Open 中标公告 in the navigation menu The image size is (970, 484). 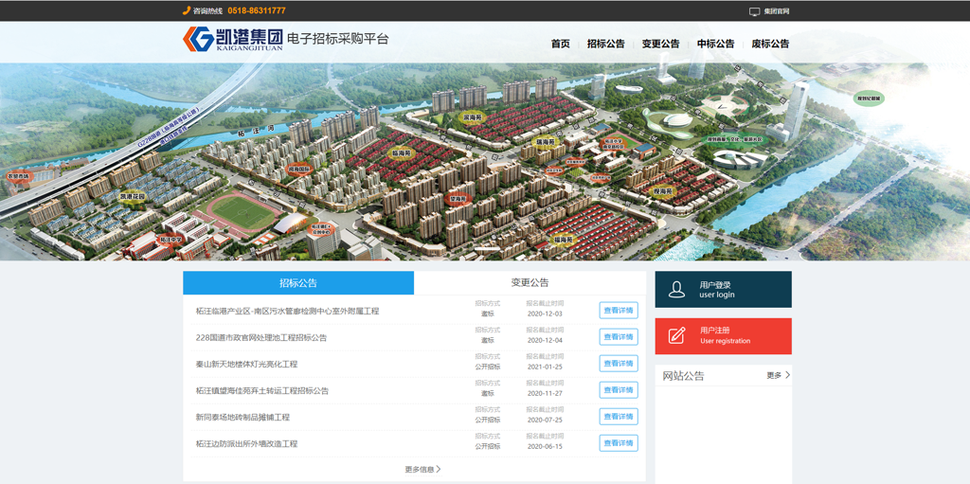click(x=715, y=44)
